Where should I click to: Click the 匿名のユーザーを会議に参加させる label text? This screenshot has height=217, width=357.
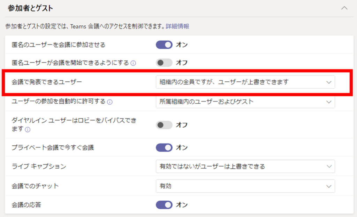click(59, 45)
